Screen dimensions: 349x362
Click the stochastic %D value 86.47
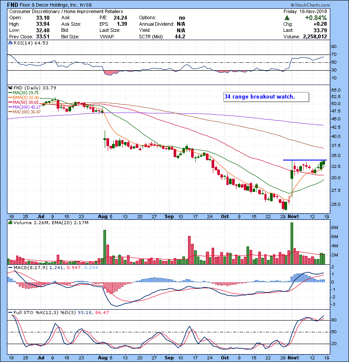[x=102, y=313]
